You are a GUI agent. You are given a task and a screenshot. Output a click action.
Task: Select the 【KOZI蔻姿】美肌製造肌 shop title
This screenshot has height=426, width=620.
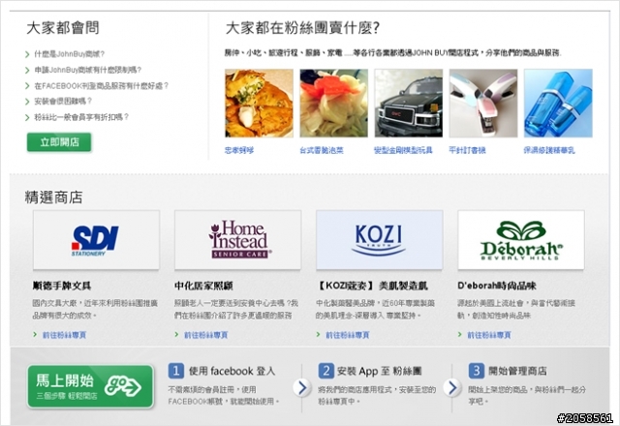coord(372,286)
